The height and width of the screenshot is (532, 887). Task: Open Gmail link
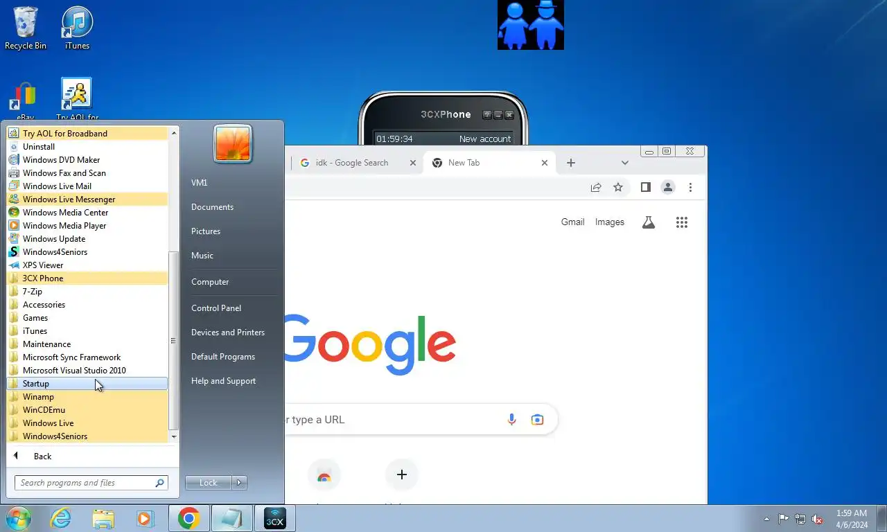click(x=572, y=222)
